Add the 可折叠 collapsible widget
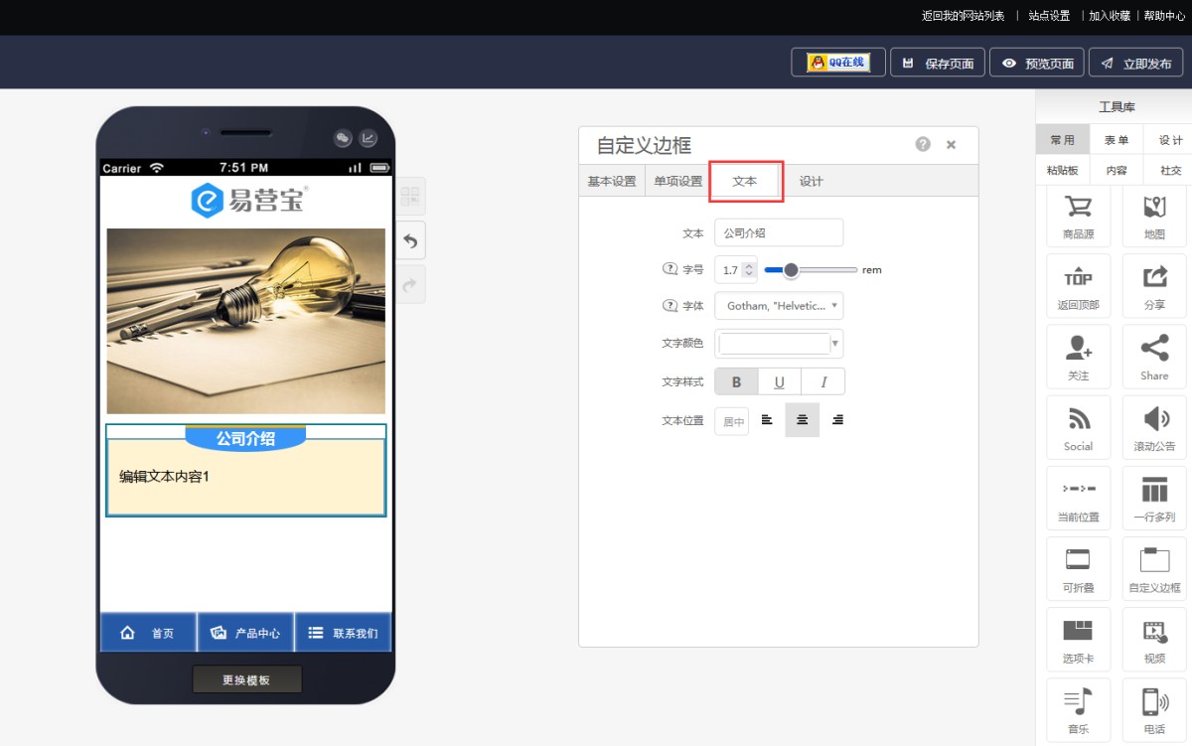This screenshot has width=1192, height=746. coord(1078,569)
